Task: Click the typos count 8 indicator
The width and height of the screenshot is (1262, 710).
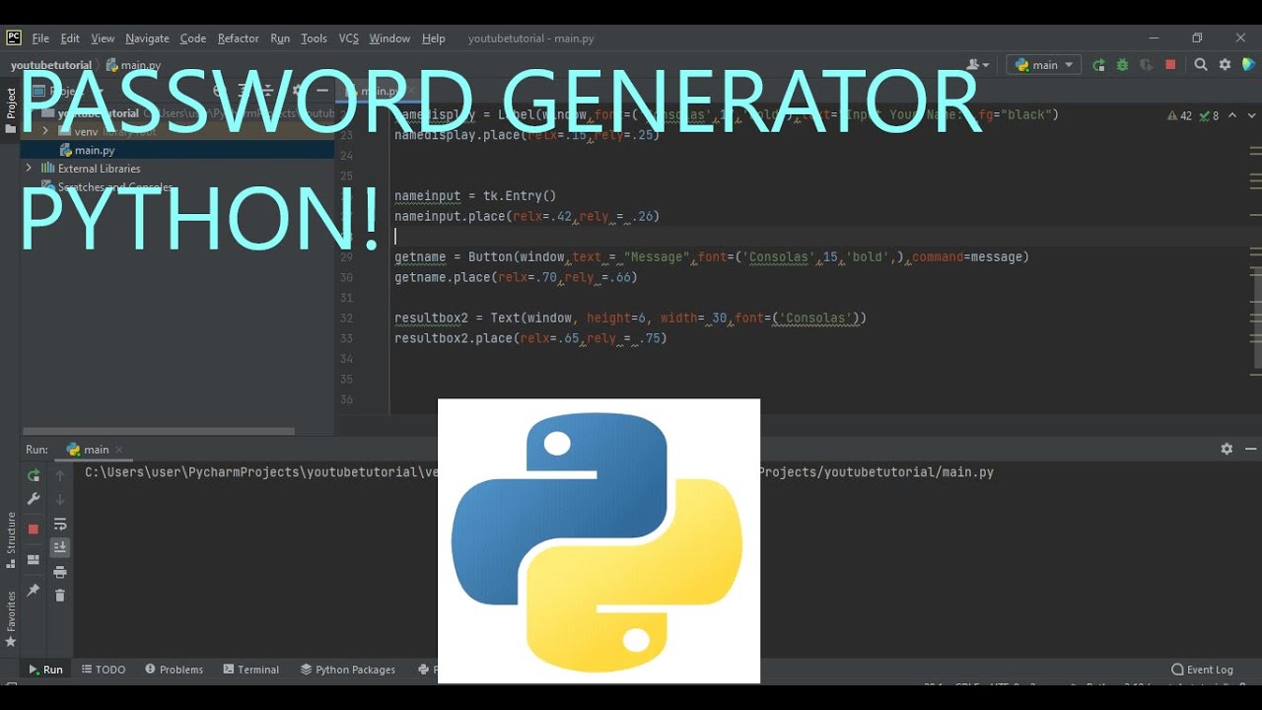Action: pos(1210,115)
